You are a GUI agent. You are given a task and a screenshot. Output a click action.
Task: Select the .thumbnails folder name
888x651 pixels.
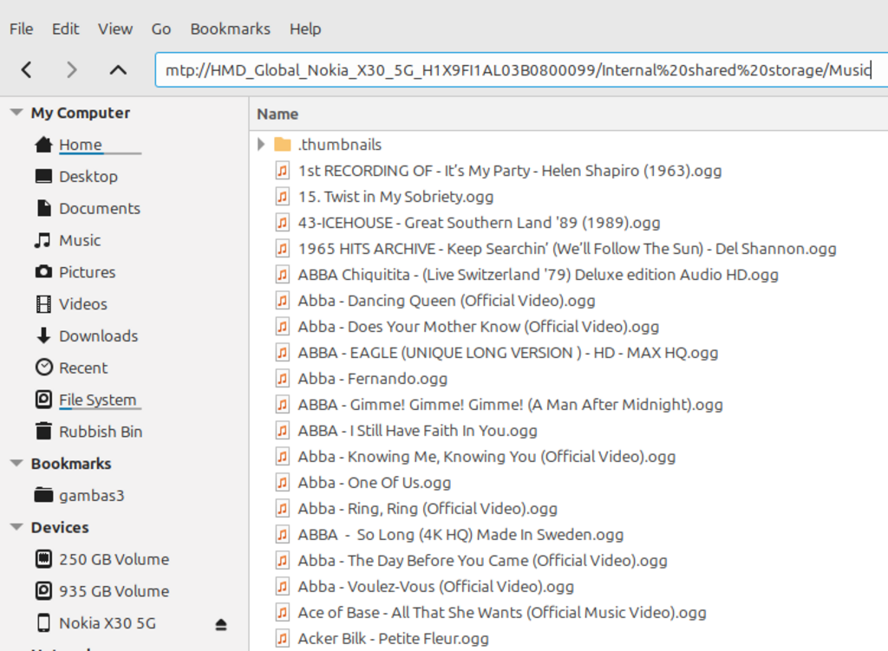pyautogui.click(x=340, y=145)
